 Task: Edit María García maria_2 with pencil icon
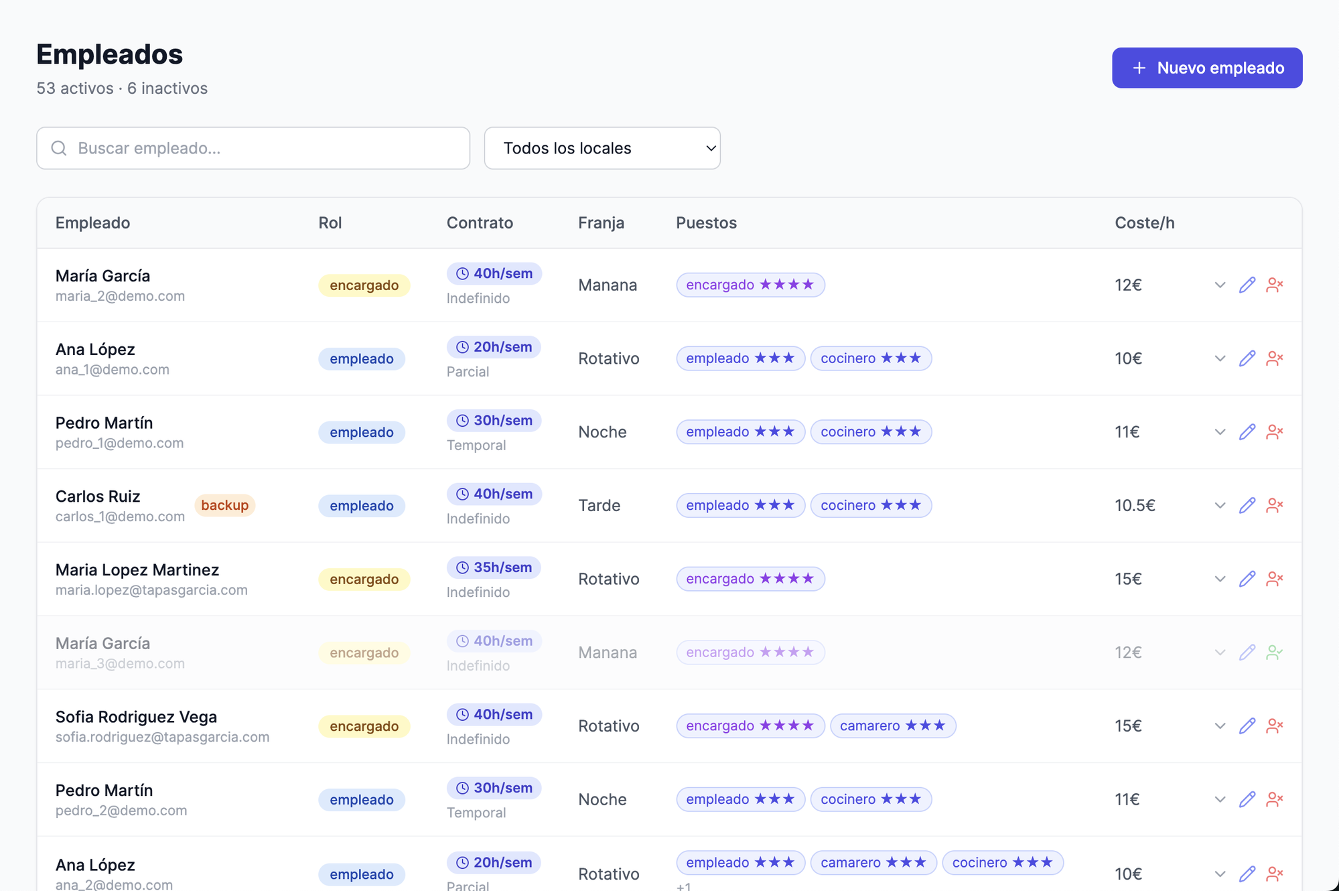(x=1247, y=285)
